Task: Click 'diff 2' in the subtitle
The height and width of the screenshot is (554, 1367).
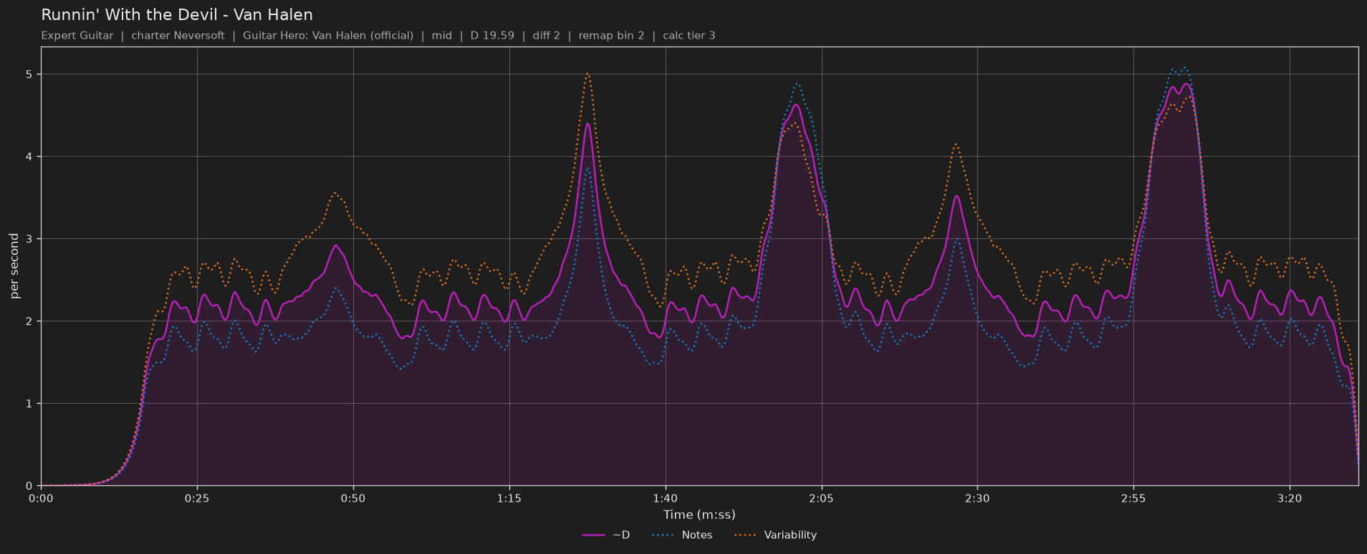Action: [x=547, y=36]
